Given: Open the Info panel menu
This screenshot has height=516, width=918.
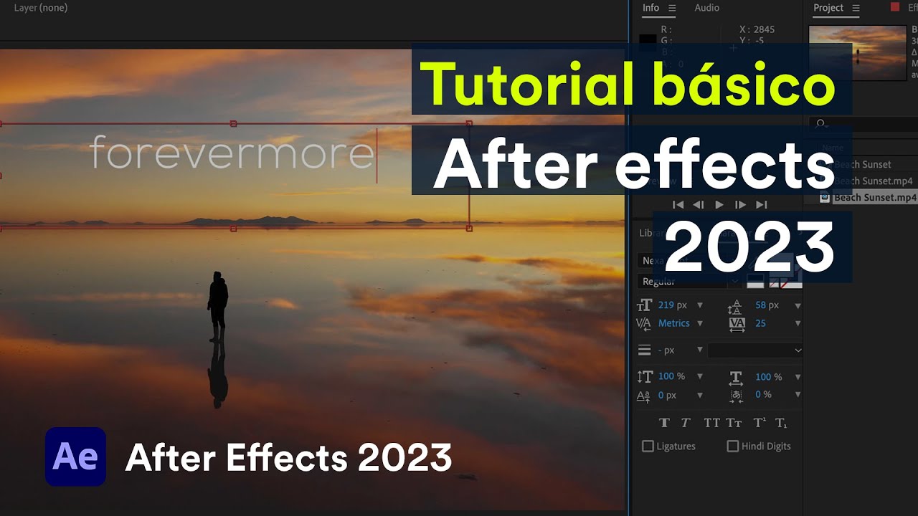Looking at the screenshot, I should tap(672, 8).
